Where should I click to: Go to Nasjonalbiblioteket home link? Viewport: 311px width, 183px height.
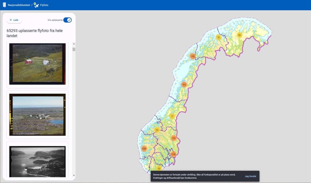click(x=19, y=5)
